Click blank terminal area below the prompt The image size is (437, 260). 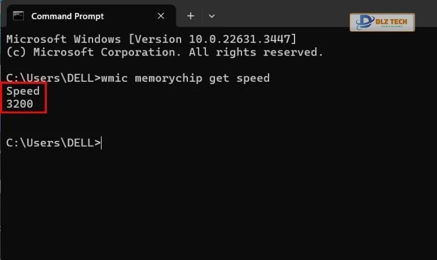(x=219, y=208)
